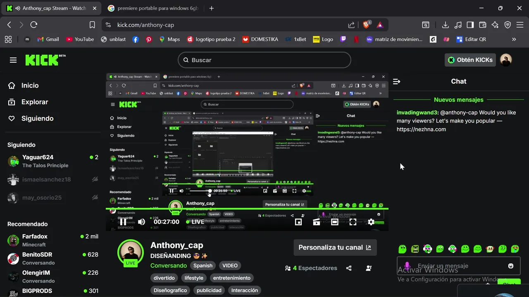Open a new browser tab
Viewport: 529px width, 297px height.
coord(212,8)
